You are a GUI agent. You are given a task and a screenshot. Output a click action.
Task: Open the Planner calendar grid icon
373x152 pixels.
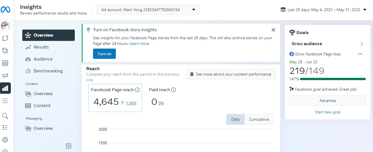coord(5,63)
